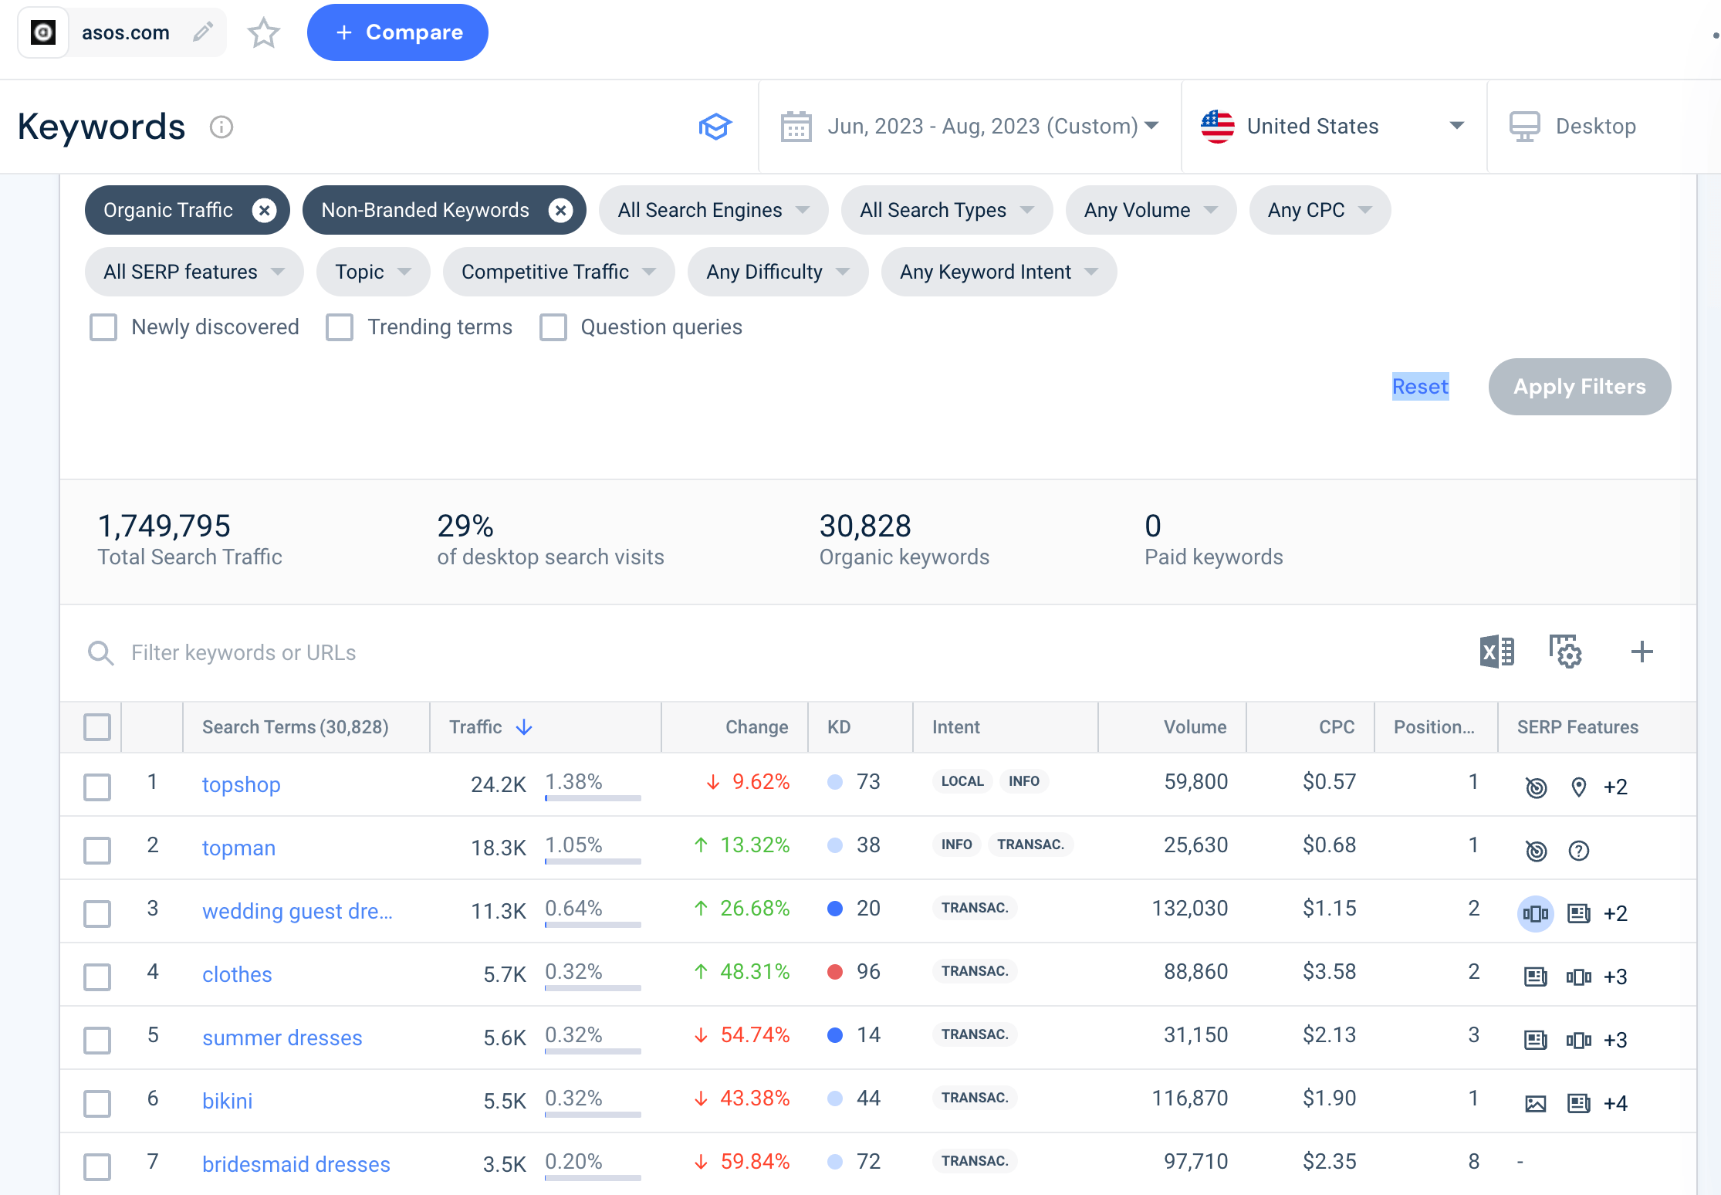Select the clothes row checkbox
The height and width of the screenshot is (1195, 1721).
(97, 977)
